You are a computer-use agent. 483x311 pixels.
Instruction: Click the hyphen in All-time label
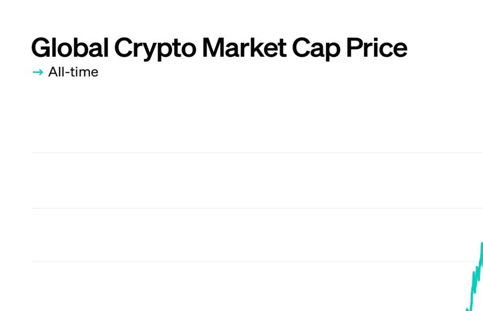[67, 73]
